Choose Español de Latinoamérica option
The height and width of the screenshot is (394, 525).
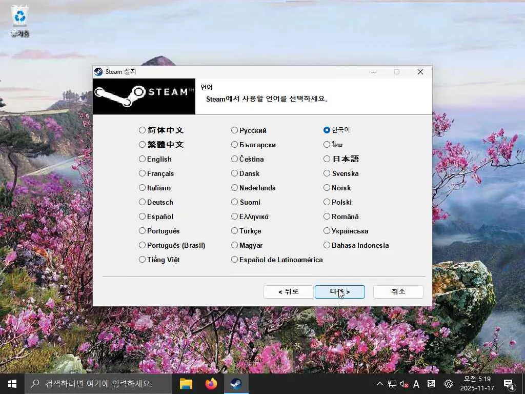(277, 260)
